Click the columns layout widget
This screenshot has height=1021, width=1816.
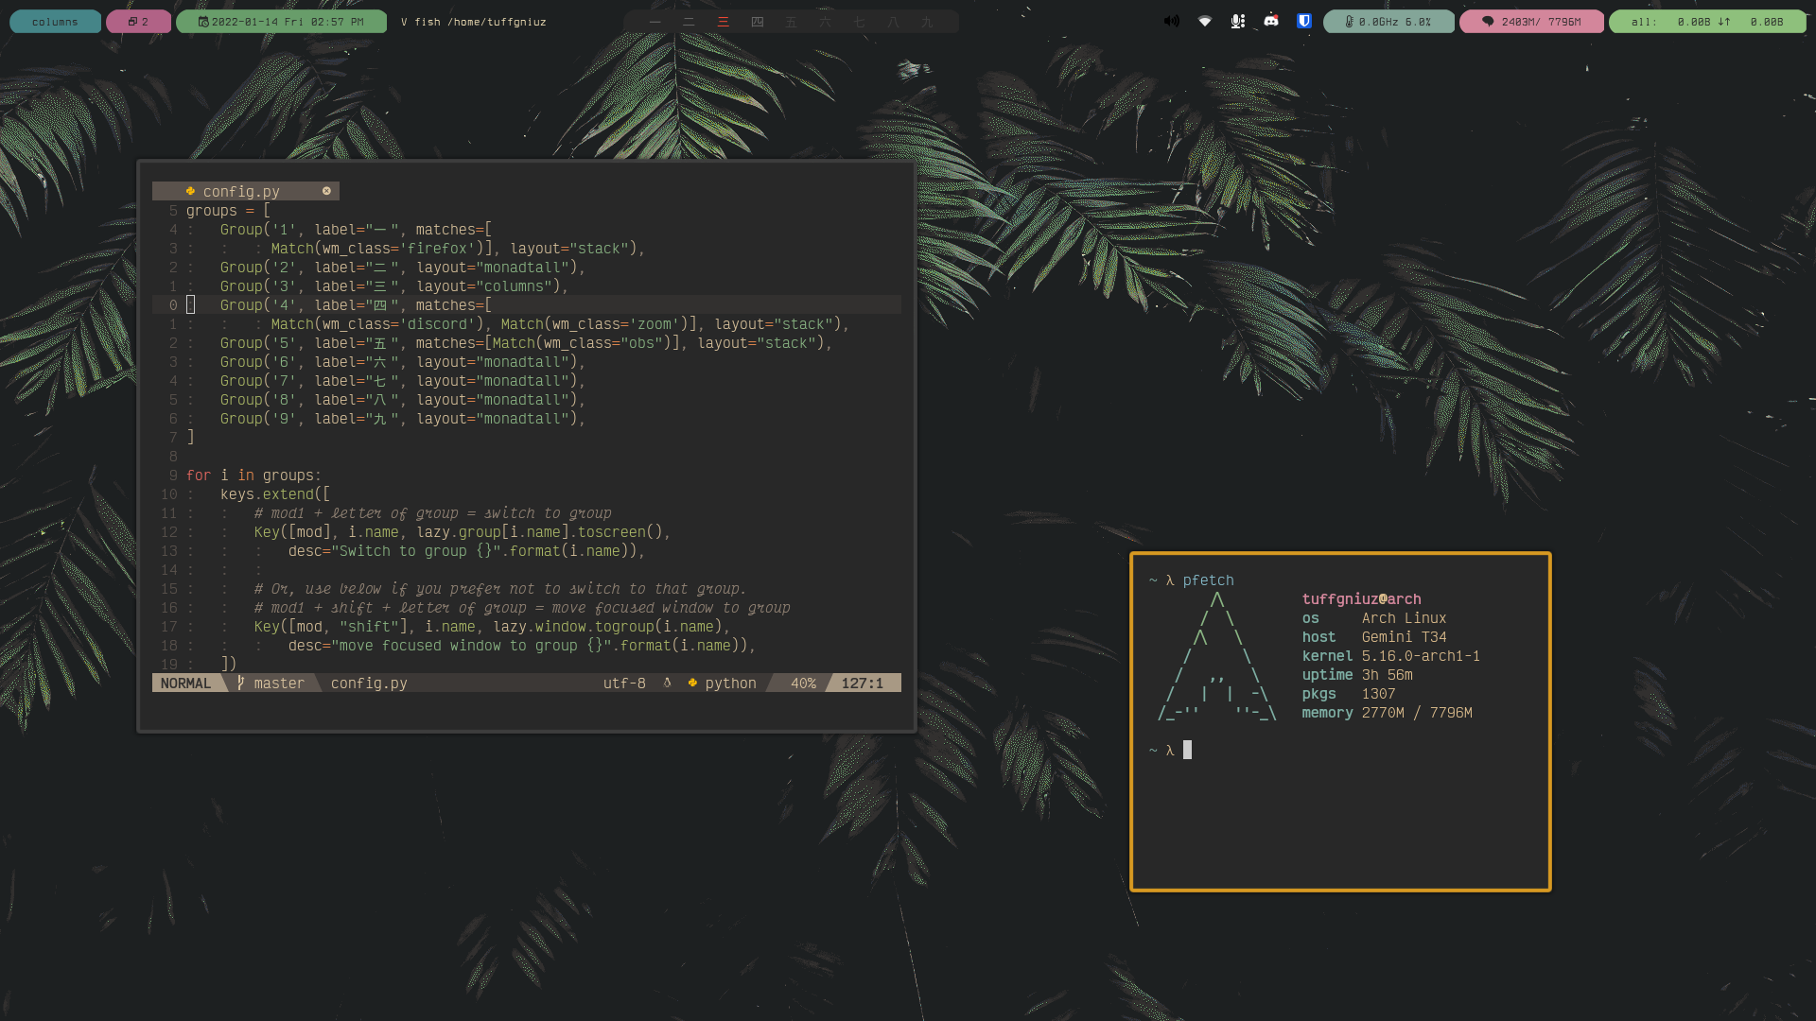tap(55, 22)
